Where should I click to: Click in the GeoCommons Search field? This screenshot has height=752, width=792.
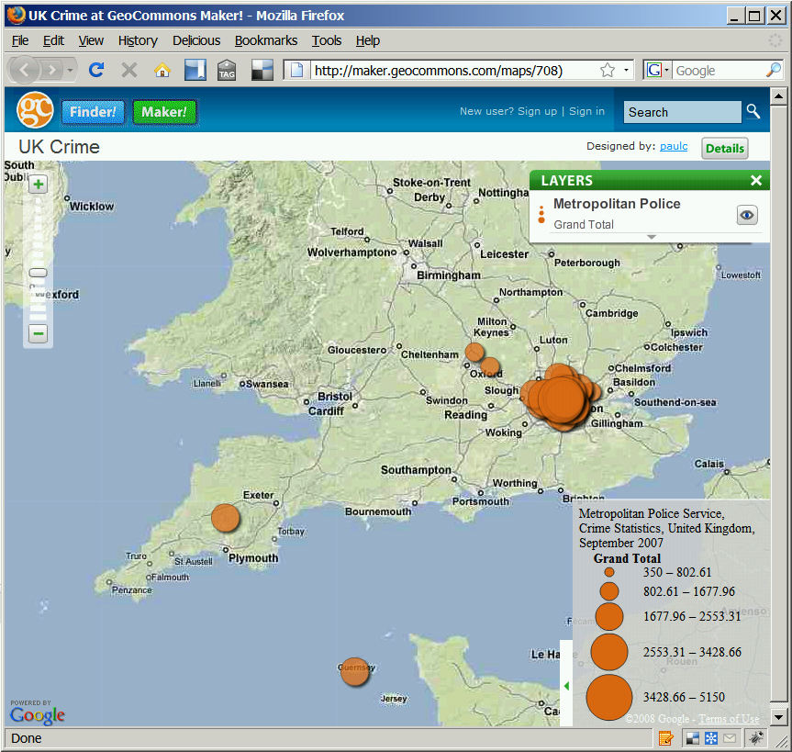(682, 112)
